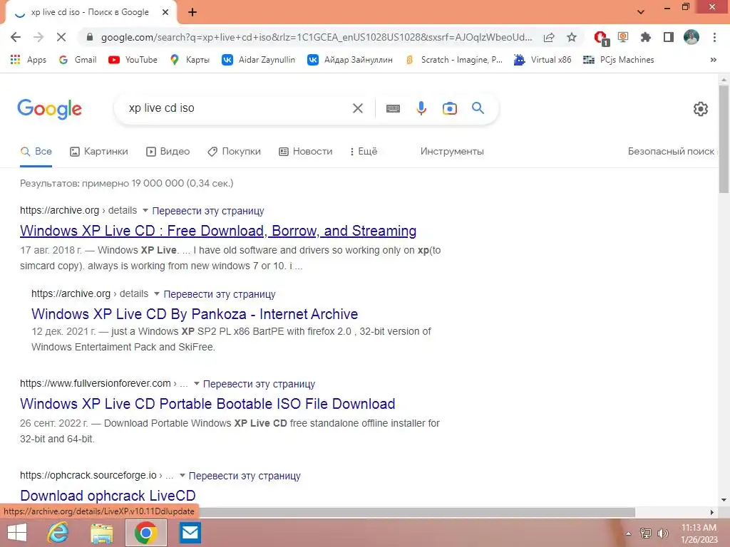Image resolution: width=730 pixels, height=547 pixels.
Task: Expand dropdown arrow beside Pankoza result URL
Action: click(x=157, y=293)
